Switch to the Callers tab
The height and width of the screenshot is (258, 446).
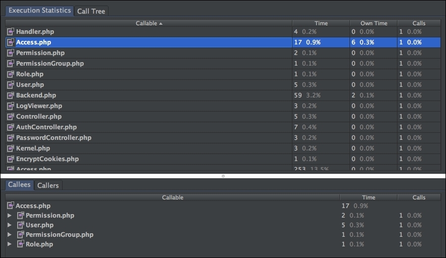tap(48, 185)
